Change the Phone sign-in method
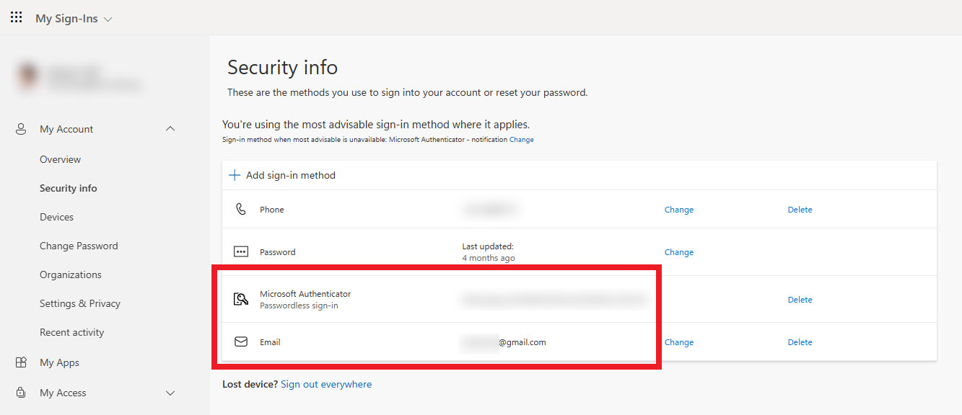The image size is (962, 415). point(678,209)
